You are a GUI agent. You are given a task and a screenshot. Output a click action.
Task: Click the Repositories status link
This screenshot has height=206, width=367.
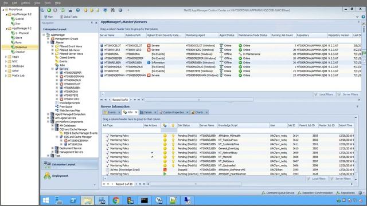[346, 193]
